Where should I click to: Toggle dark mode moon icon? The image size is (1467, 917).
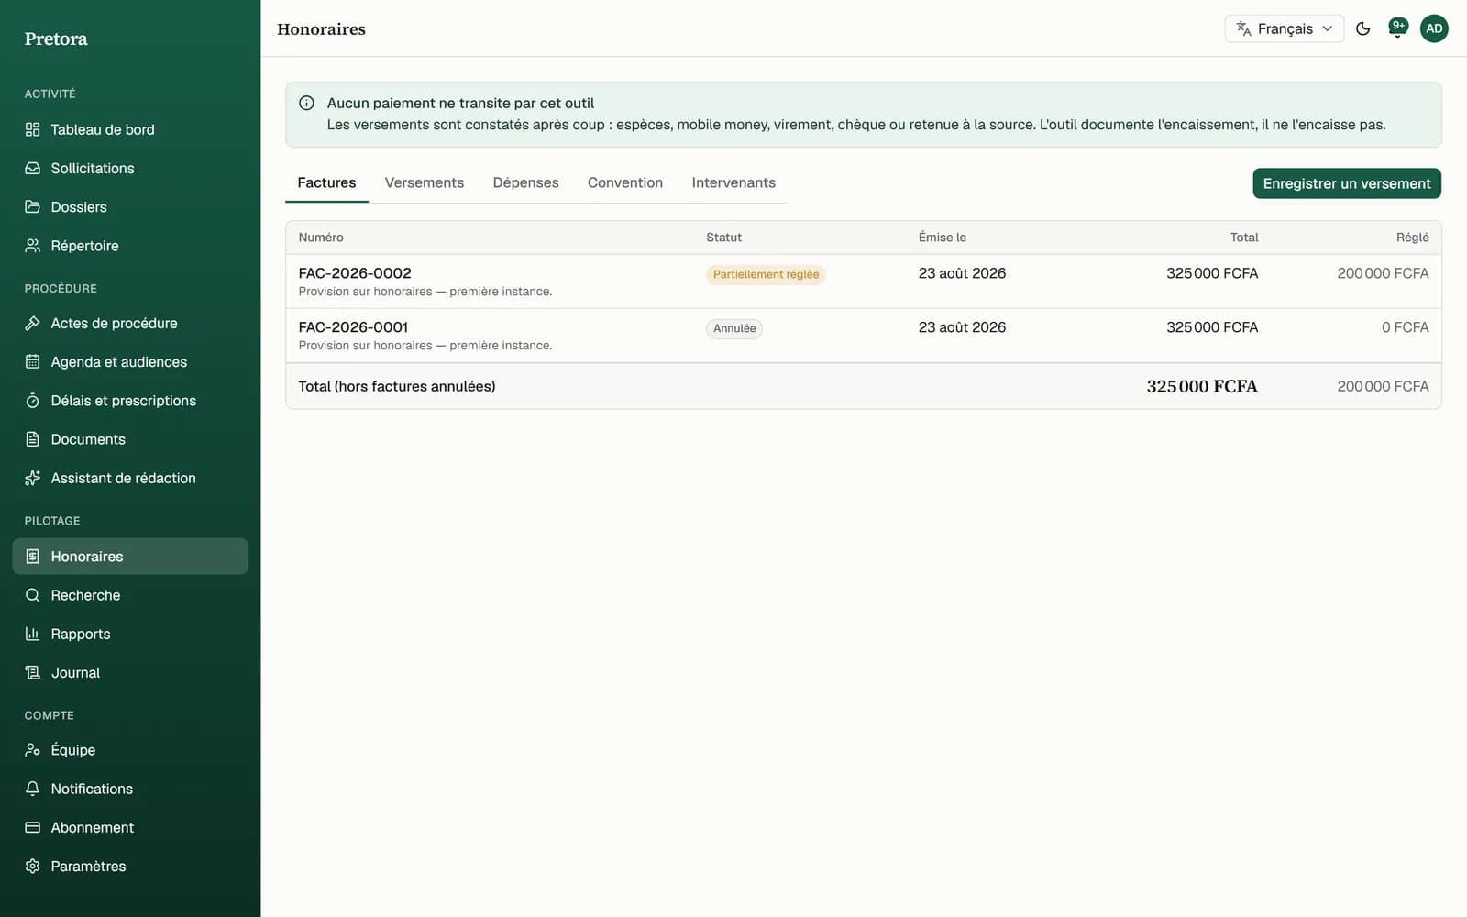tap(1362, 28)
